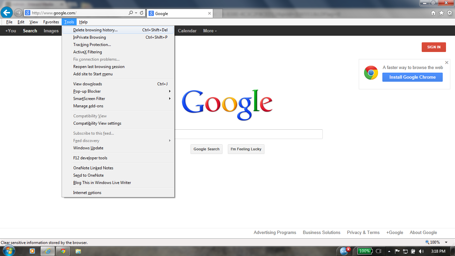Close the open Tools menu
455x256 pixels.
point(69,22)
